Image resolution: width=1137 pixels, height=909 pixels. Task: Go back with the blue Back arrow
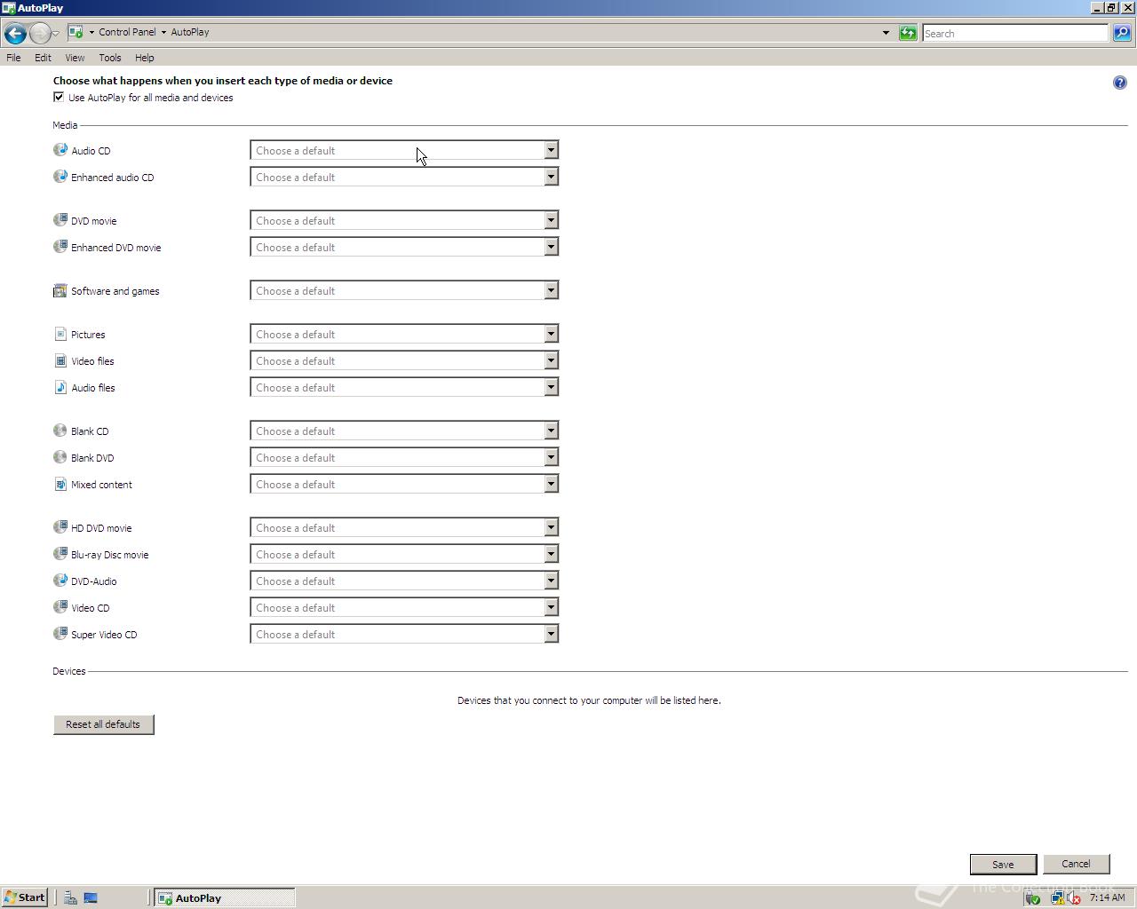(x=15, y=34)
